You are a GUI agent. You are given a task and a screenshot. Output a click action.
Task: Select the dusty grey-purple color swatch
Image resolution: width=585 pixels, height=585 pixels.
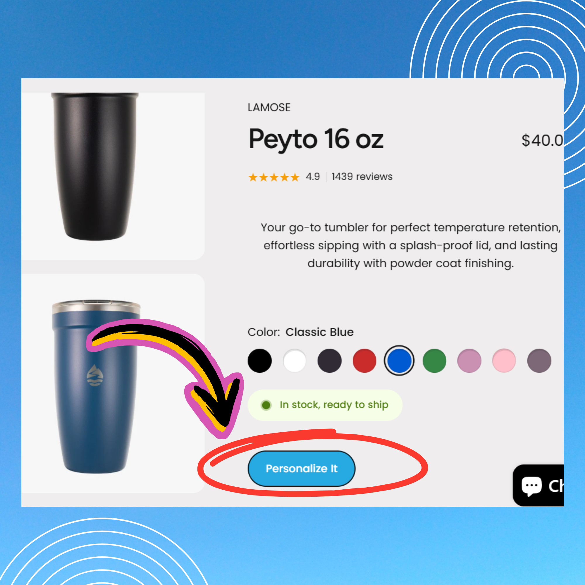click(539, 361)
